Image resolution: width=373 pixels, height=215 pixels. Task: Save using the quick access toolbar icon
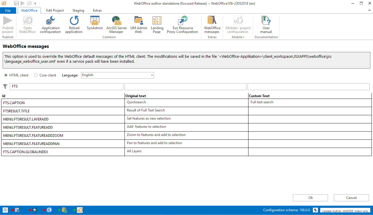[x=16, y=3]
